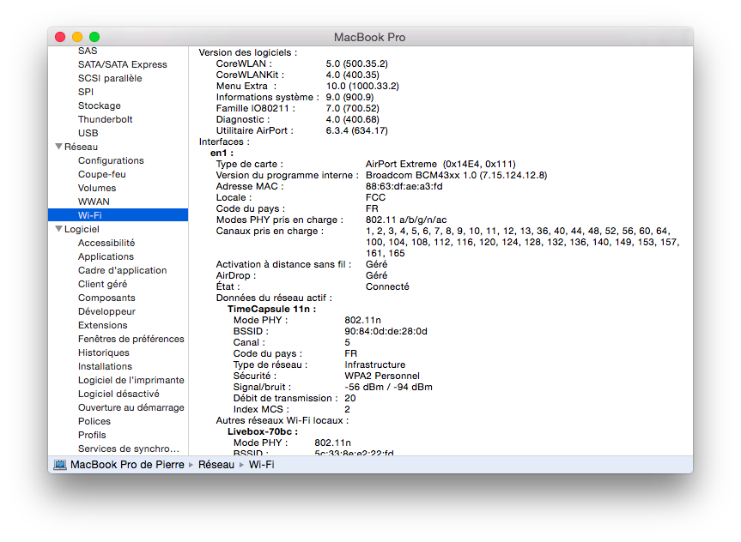Select SATA/SATA Express in the sidebar

[x=123, y=64]
